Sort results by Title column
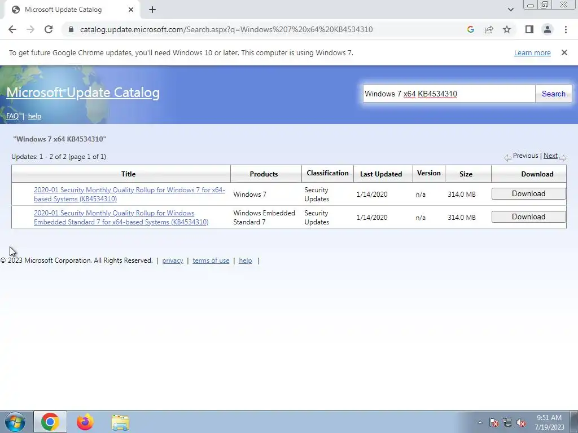 [x=128, y=174]
